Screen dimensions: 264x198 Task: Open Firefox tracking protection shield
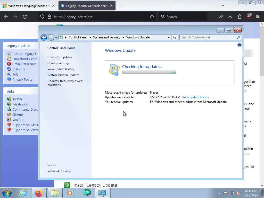pos(42,17)
